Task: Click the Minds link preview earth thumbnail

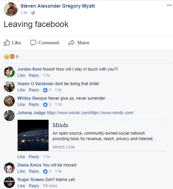Action: [33, 135]
